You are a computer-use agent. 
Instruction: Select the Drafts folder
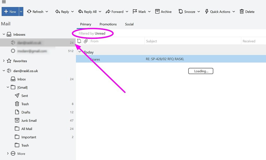[x=26, y=112]
